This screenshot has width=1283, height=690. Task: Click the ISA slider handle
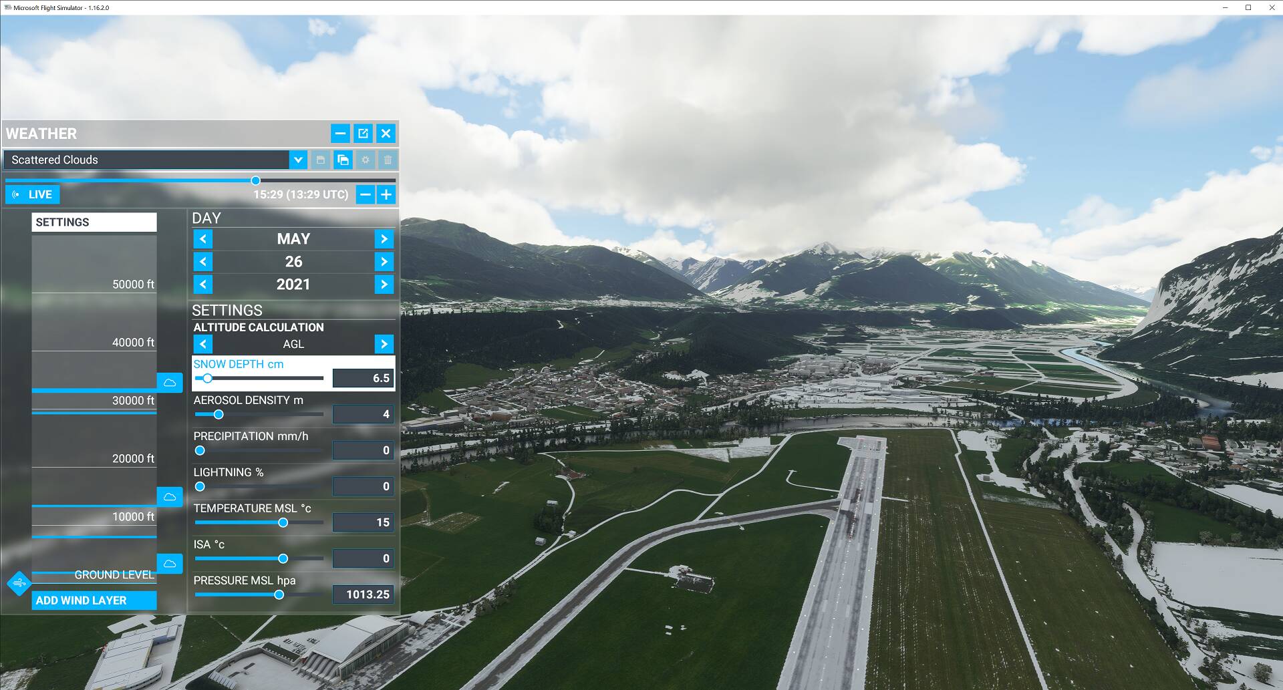point(283,559)
